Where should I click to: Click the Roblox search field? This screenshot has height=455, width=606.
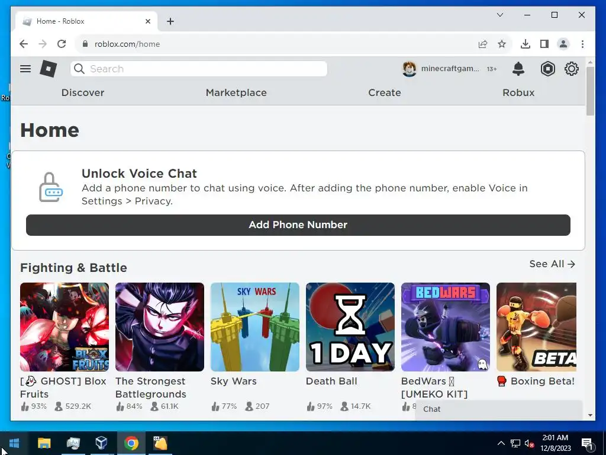coord(199,69)
